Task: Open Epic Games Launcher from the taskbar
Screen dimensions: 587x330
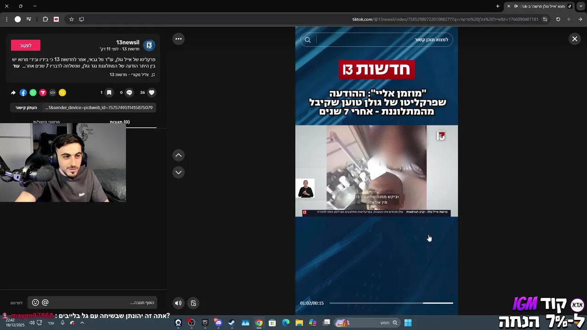Action: click(x=205, y=323)
